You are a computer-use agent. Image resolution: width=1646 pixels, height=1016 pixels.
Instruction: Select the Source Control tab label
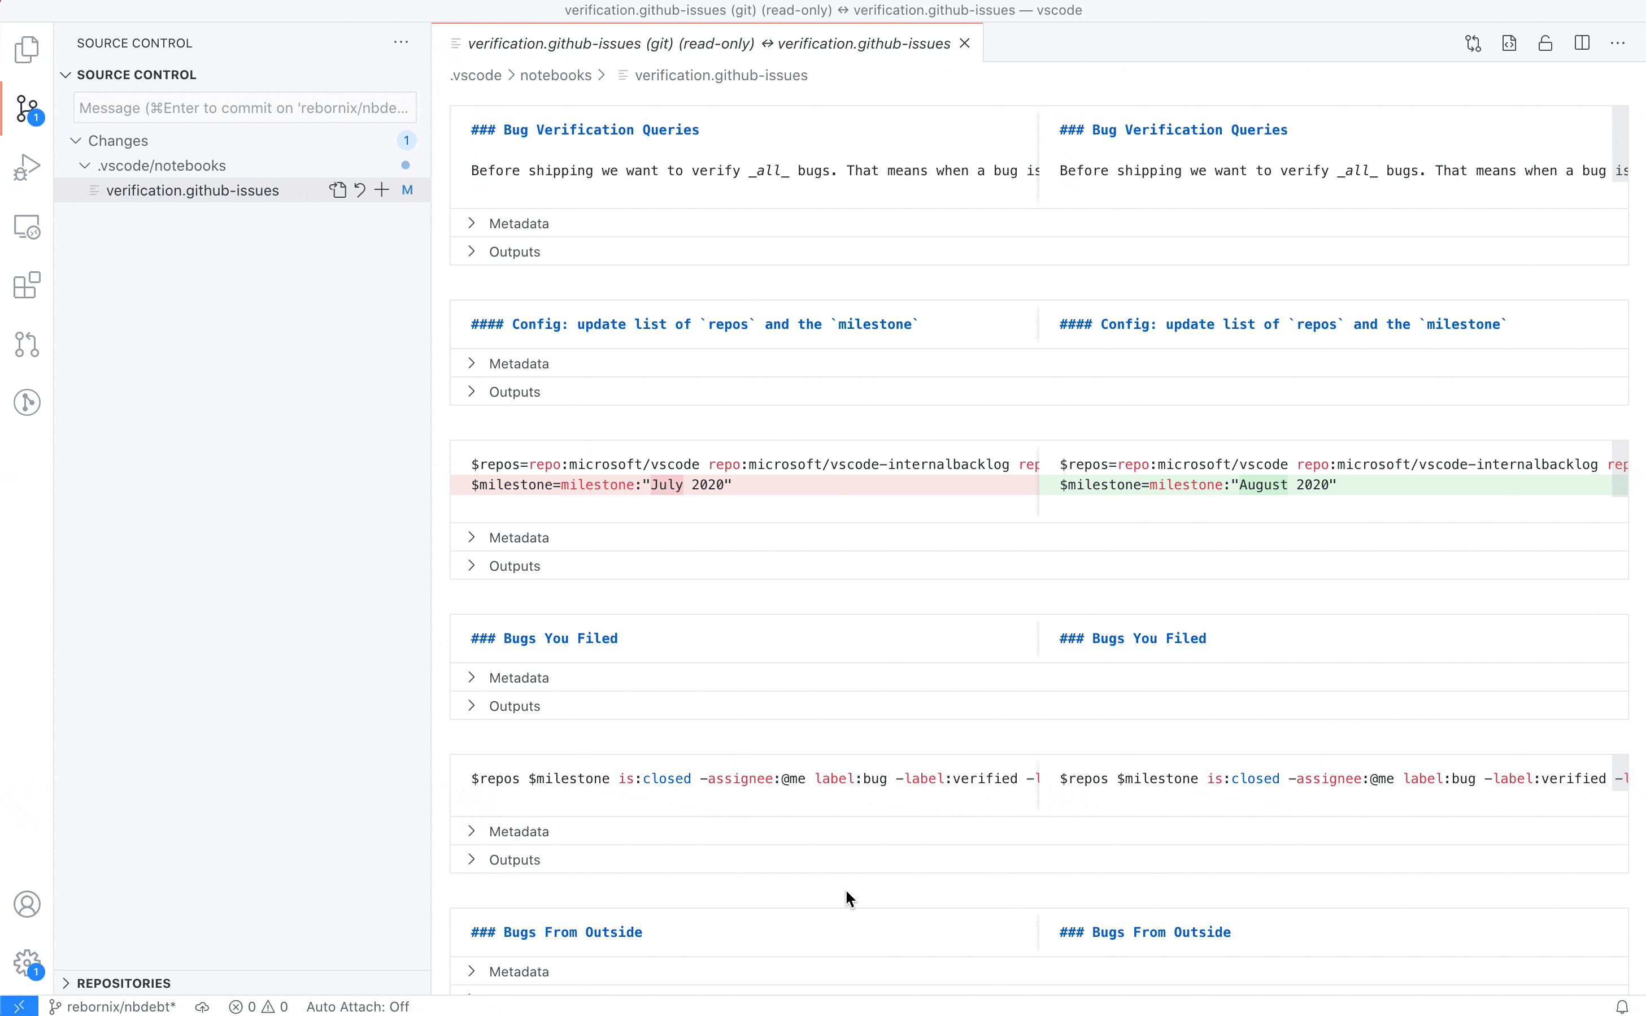coord(27,108)
